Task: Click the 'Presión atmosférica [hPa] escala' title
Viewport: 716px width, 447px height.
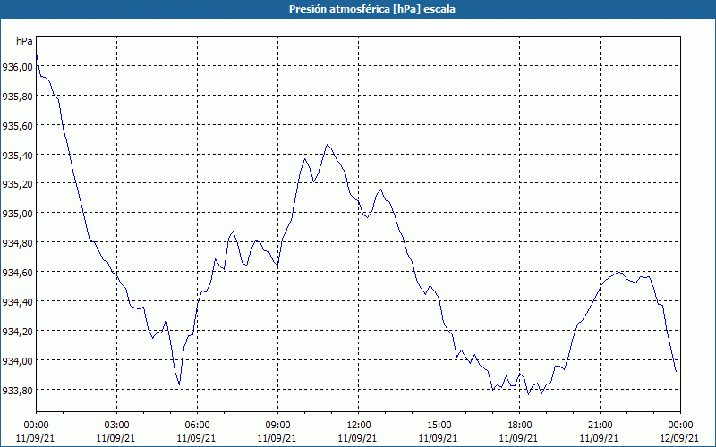Action: [372, 9]
